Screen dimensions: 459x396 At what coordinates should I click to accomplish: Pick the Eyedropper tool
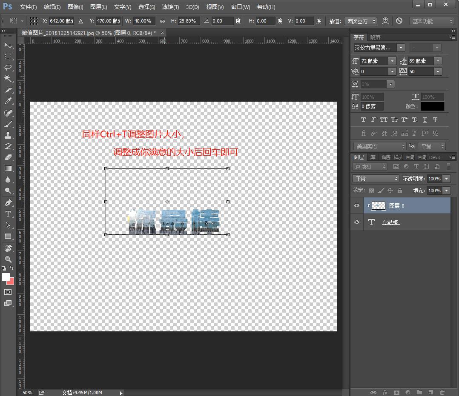pyautogui.click(x=8, y=101)
